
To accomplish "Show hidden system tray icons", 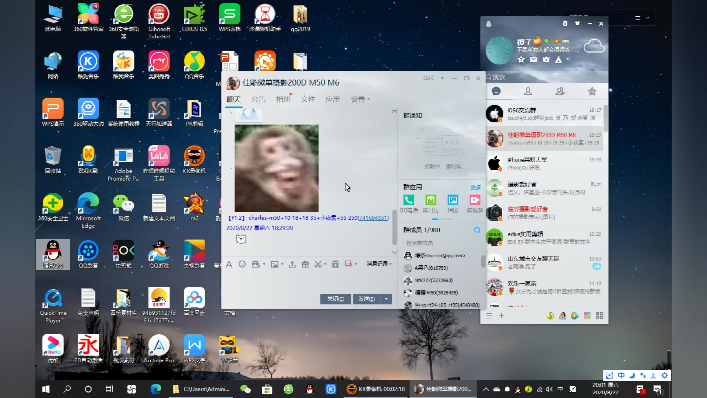I will tap(486, 389).
